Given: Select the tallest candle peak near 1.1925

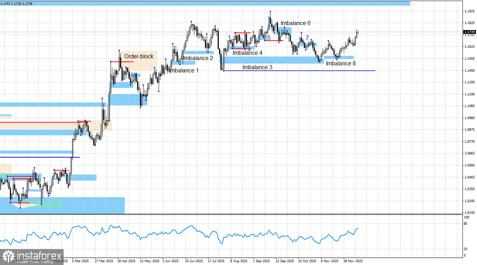Looking at the screenshot, I should (x=270, y=12).
